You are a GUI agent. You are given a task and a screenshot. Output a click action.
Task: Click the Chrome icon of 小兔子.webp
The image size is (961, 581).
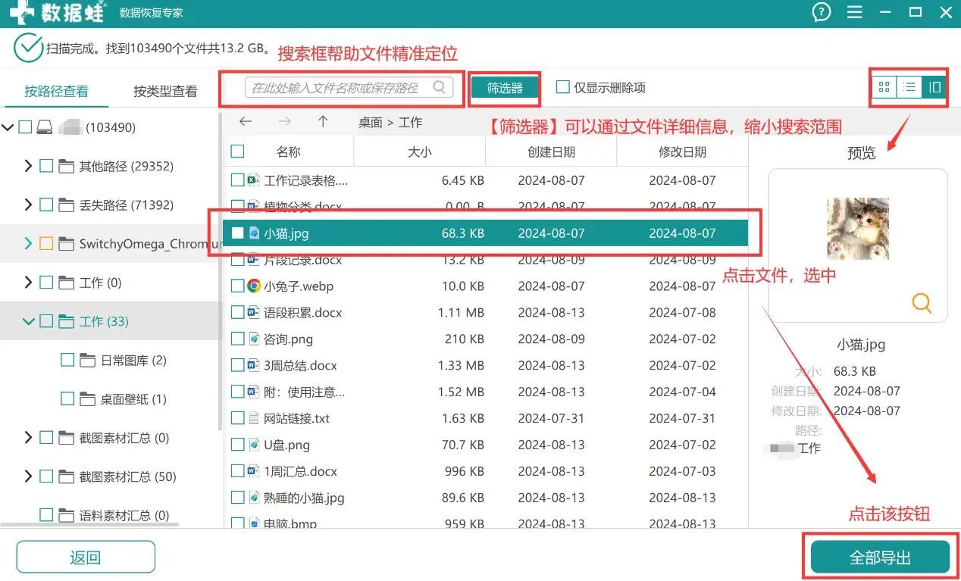tap(255, 286)
